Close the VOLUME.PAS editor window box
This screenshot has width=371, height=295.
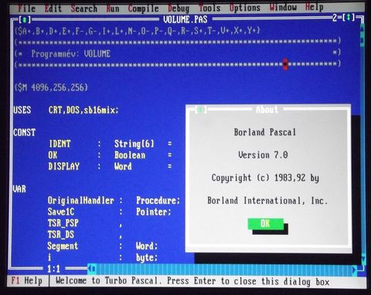(x=25, y=19)
